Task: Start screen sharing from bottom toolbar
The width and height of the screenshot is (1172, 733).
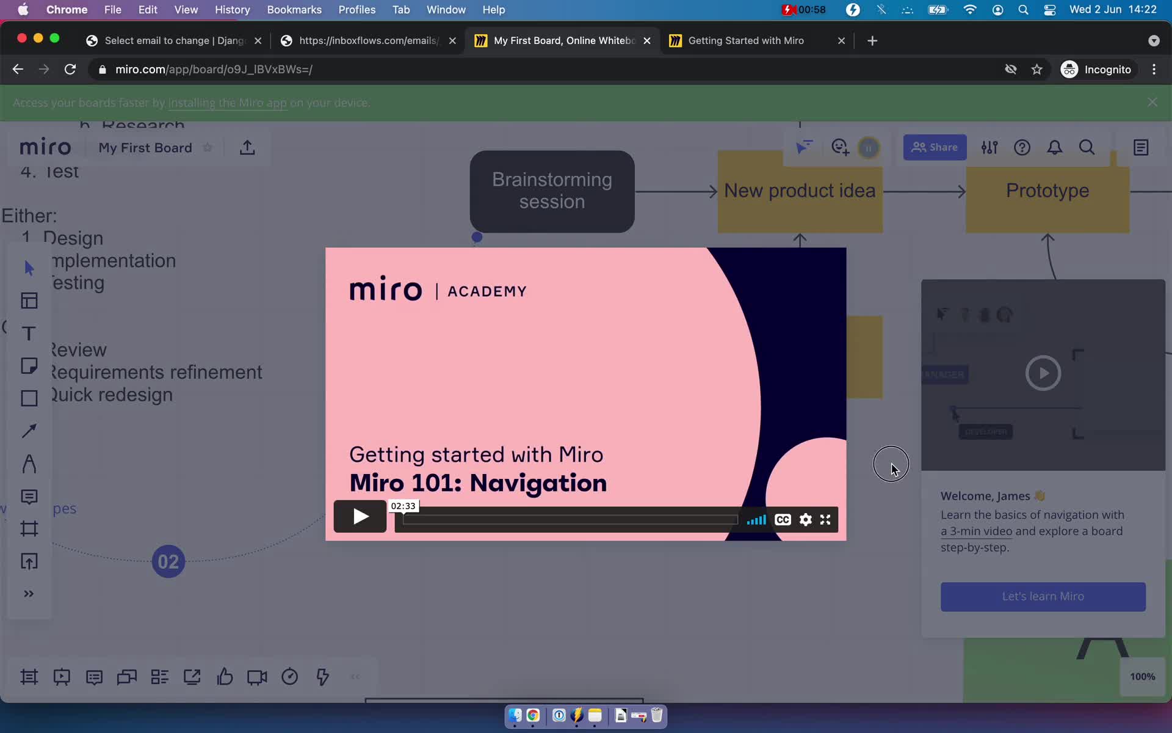Action: click(x=192, y=677)
